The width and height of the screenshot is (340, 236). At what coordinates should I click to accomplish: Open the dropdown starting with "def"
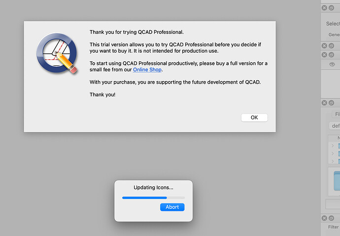click(335, 125)
